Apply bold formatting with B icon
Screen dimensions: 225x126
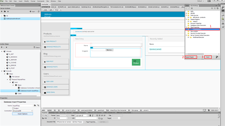coord(90,116)
